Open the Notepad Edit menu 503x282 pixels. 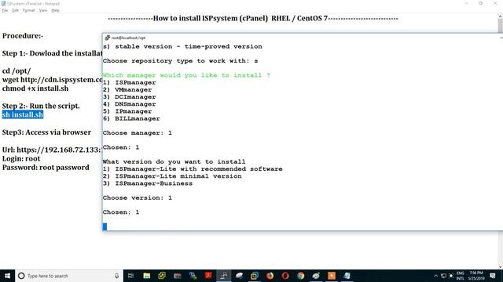(15, 10)
